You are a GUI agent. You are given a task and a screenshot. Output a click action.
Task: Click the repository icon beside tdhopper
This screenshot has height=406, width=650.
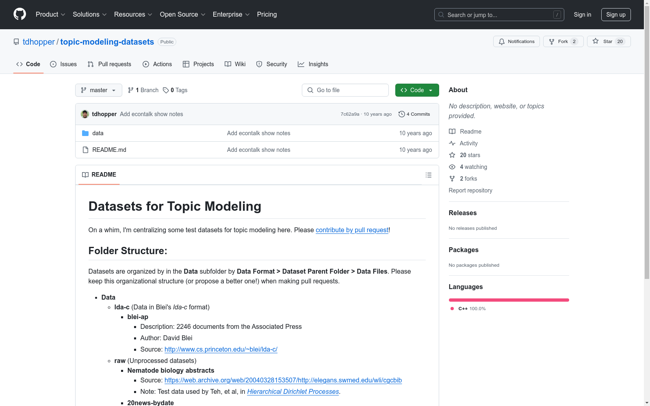coord(16,42)
